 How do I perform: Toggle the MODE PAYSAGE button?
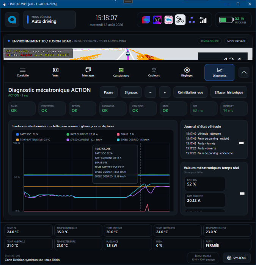pos(236,41)
